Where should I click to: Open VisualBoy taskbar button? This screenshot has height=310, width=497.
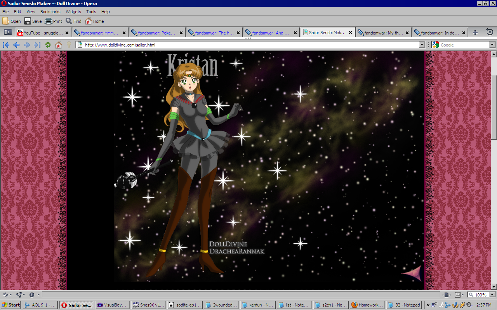pos(112,305)
